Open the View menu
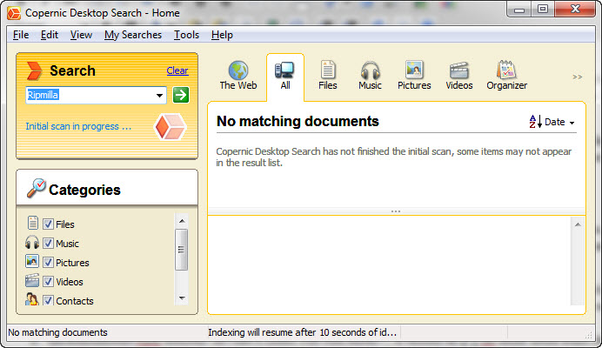The image size is (602, 348). pyautogui.click(x=81, y=35)
